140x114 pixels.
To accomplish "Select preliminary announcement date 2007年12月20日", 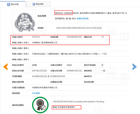I will pyautogui.click(x=39, y=71).
